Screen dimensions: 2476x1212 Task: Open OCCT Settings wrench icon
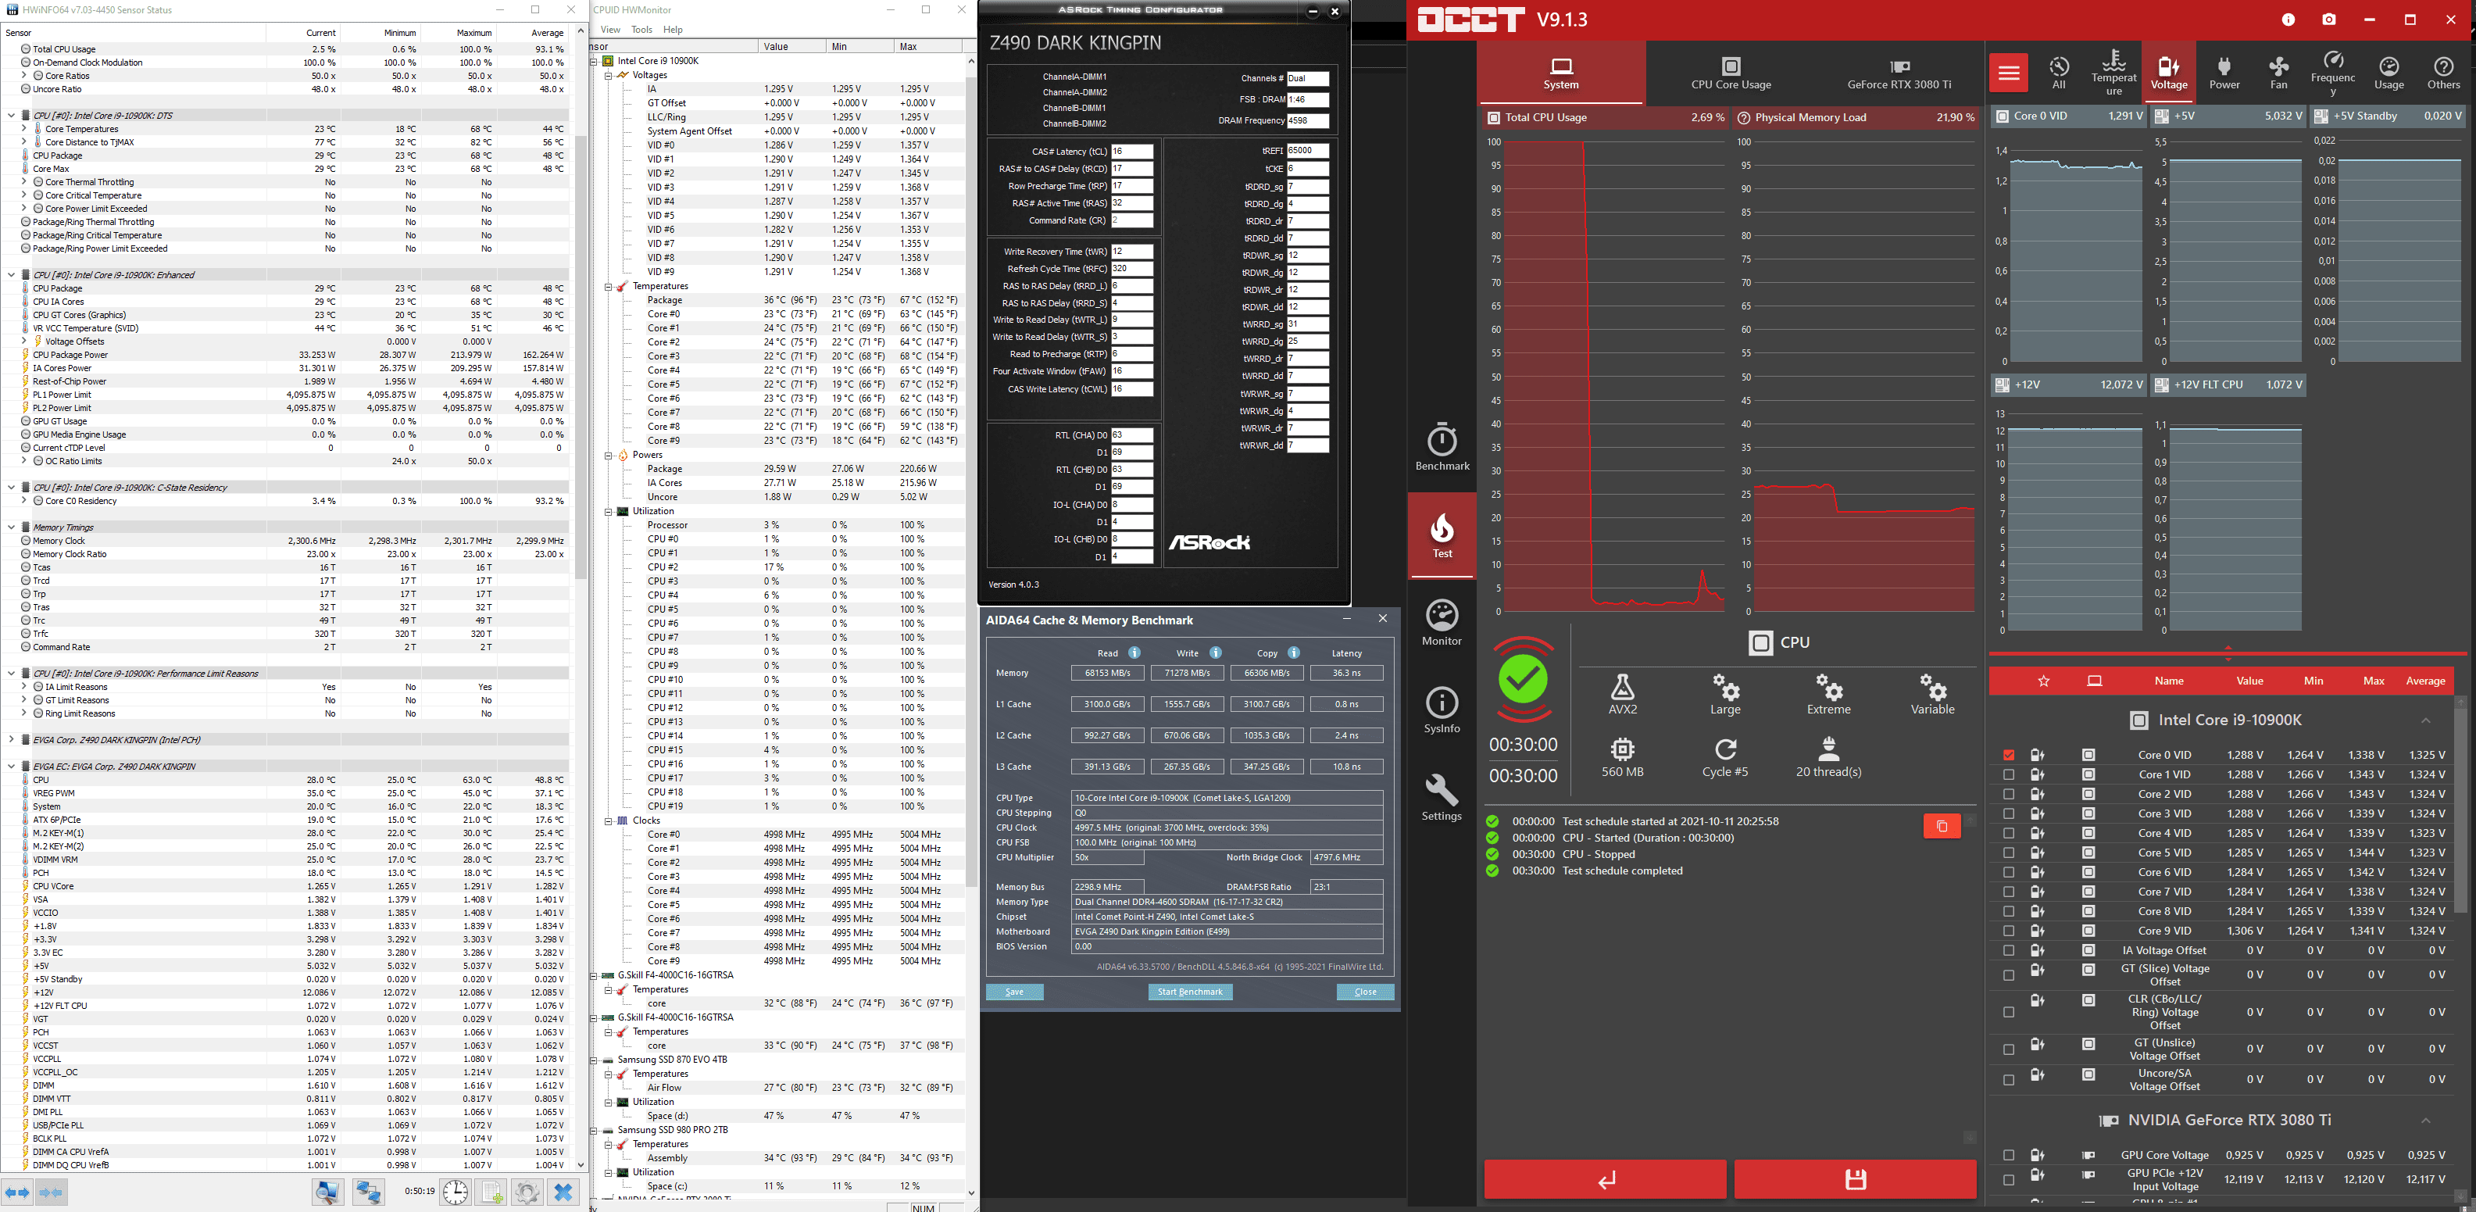click(1442, 797)
